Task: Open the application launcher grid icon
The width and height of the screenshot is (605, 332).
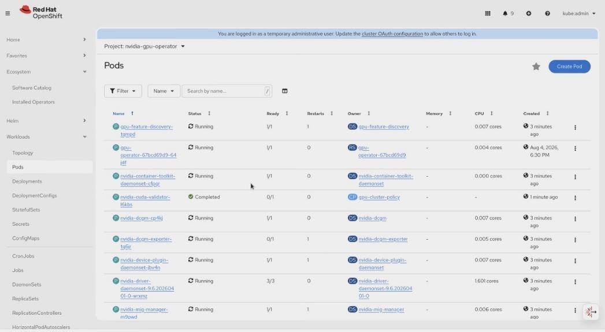Action: [x=488, y=13]
